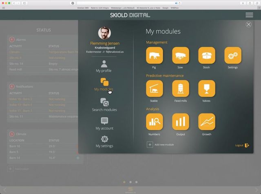The image size is (261, 194).
Task: Open the Feed mills module
Action: coord(180,88)
